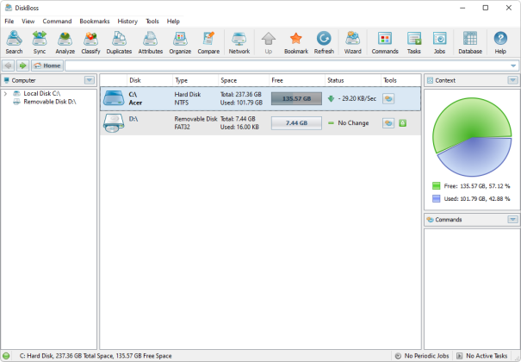Click 'No Change' status text
The width and height of the screenshot is (521, 362).
(353, 123)
